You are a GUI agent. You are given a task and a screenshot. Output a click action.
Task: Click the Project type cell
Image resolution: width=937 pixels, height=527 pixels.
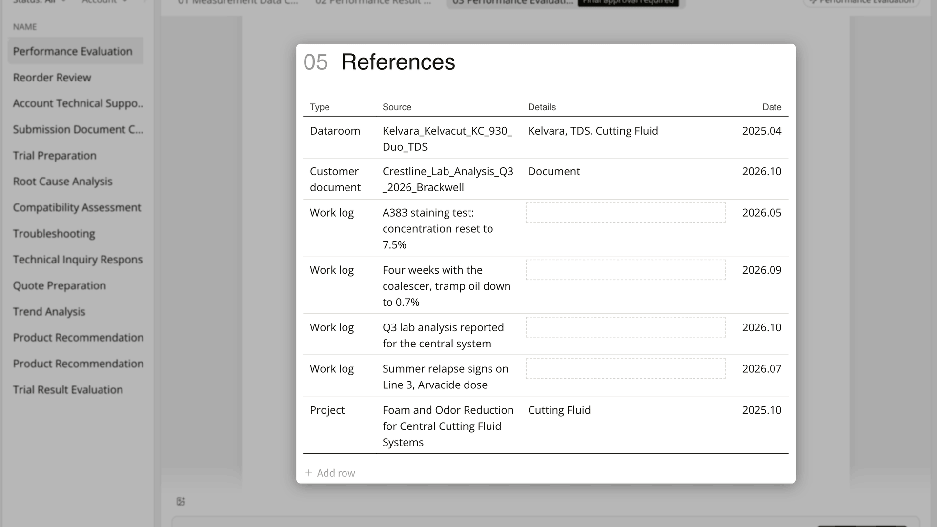(x=327, y=410)
